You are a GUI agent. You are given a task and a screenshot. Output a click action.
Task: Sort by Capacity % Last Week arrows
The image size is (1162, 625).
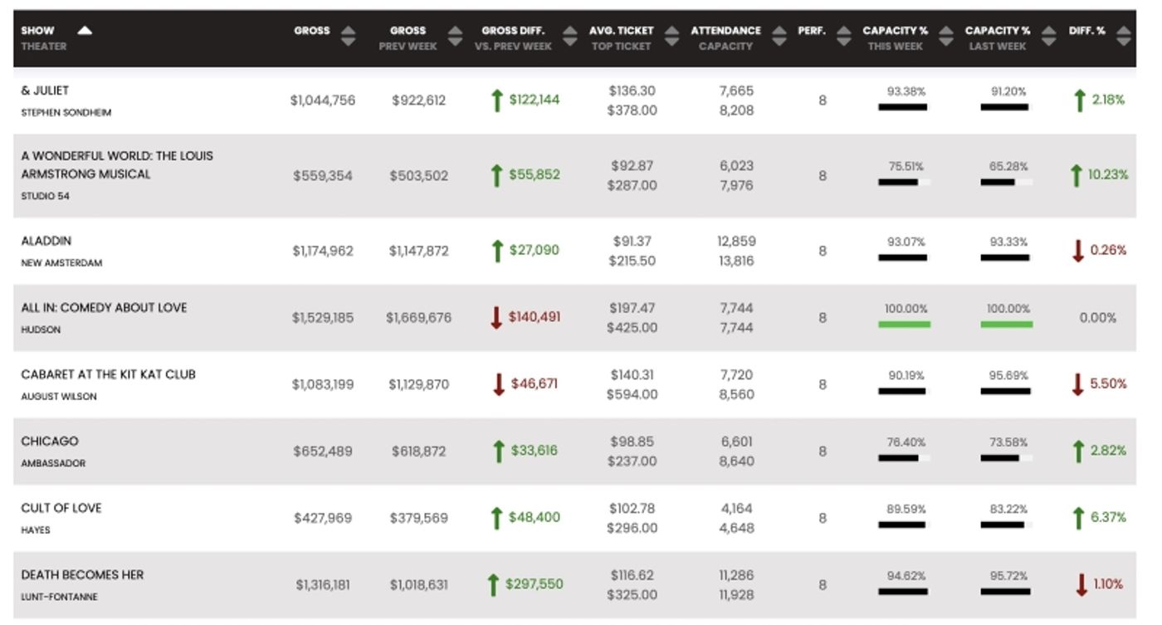[1048, 37]
